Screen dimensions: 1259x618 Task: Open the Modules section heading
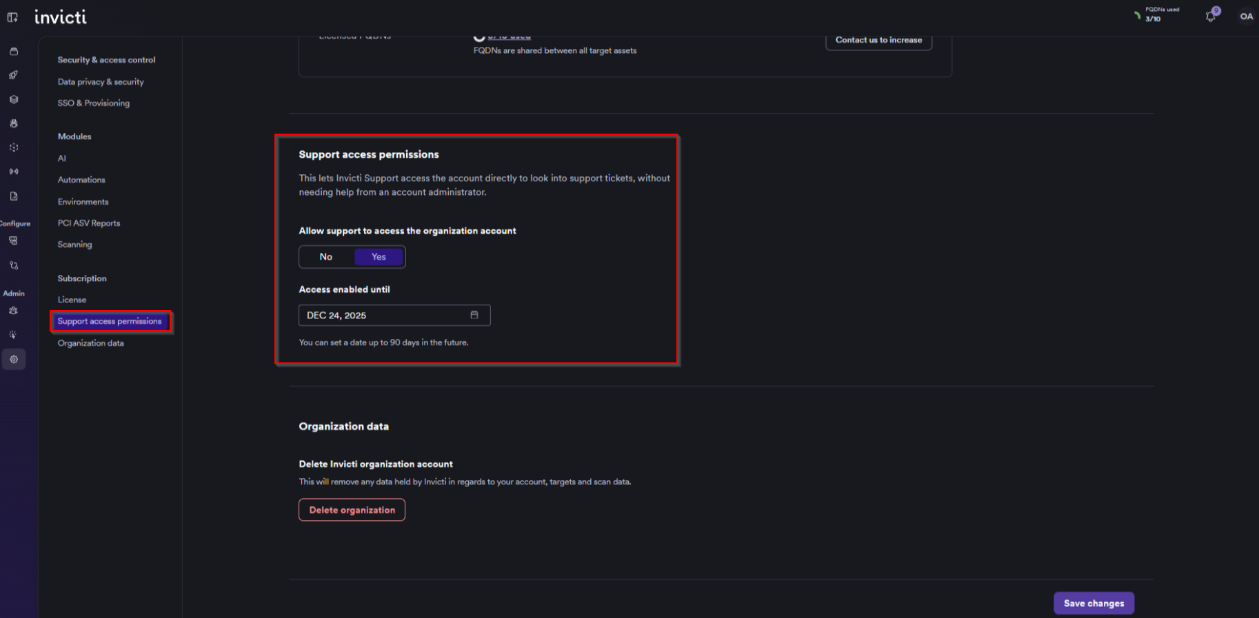(74, 136)
